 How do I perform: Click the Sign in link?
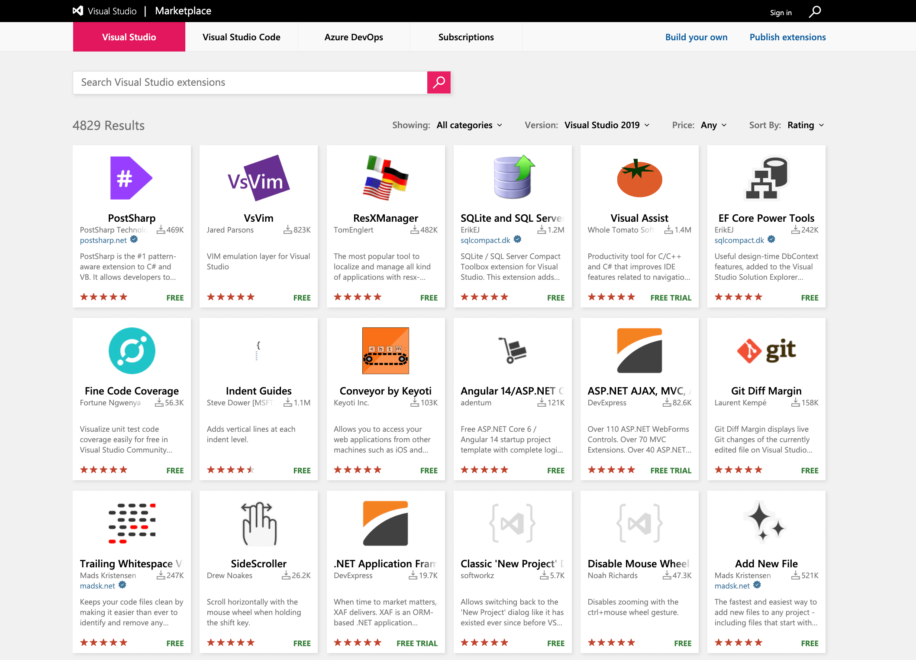point(781,13)
